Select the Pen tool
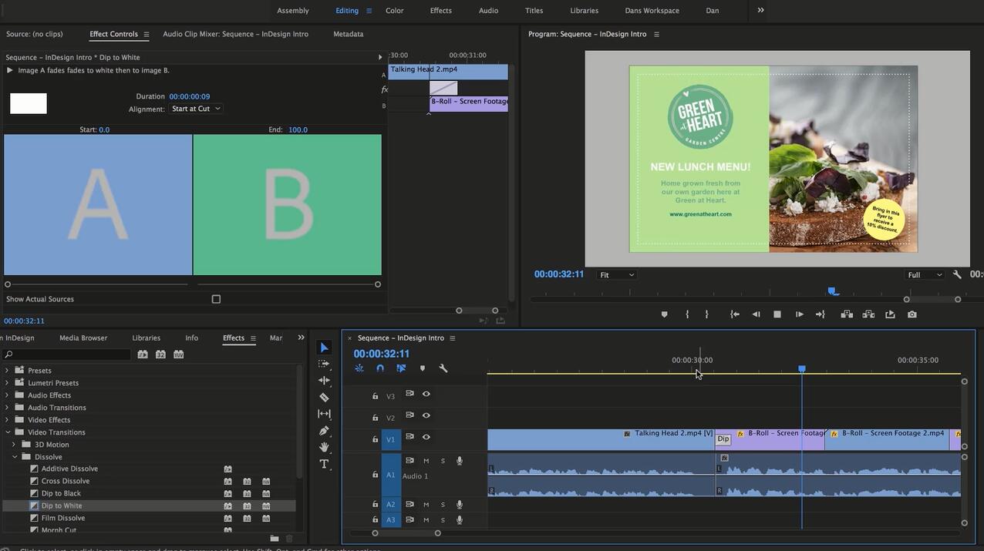 pos(324,431)
